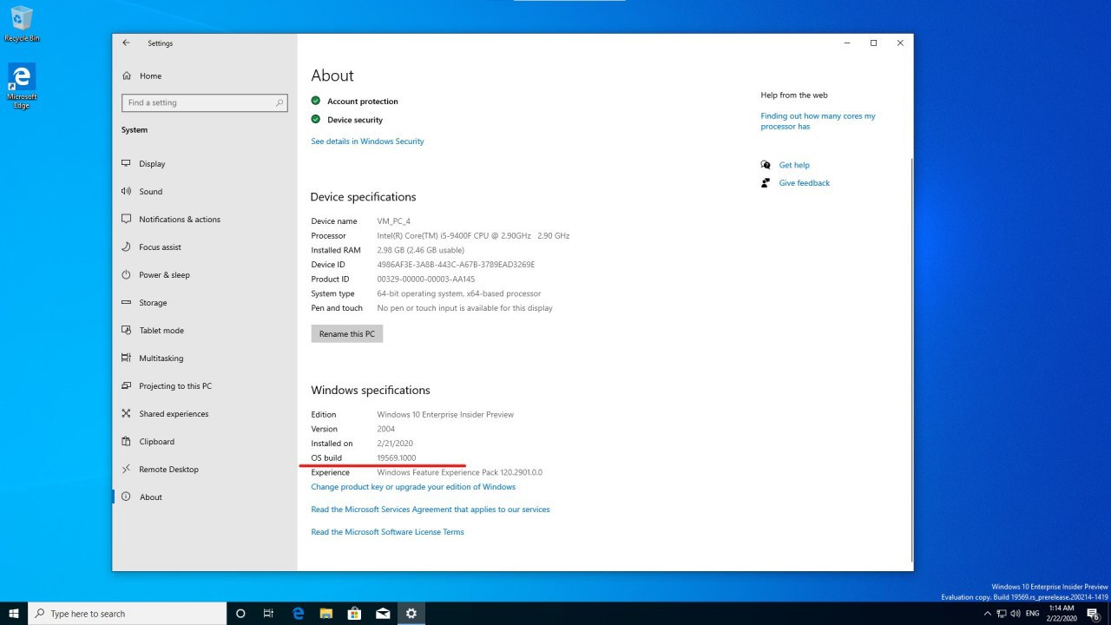The height and width of the screenshot is (625, 1111).
Task: Open Multitasking settings
Action: point(161,358)
